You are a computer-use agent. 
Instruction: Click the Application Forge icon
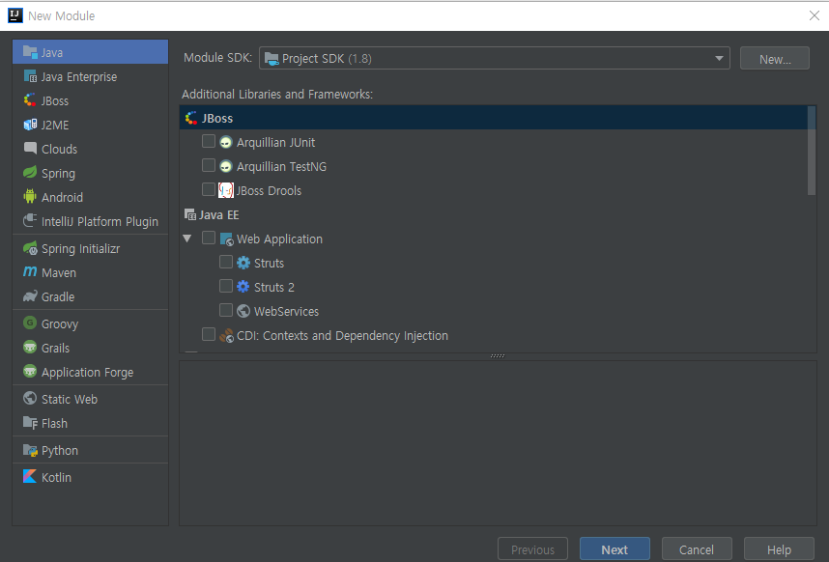30,372
